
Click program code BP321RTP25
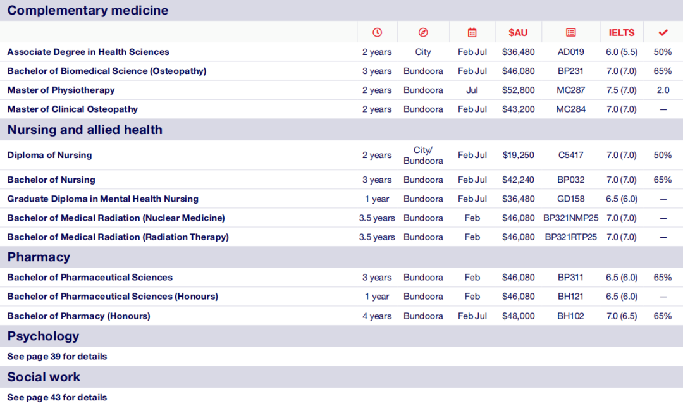tap(570, 237)
